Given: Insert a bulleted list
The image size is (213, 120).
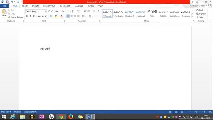Looking at the screenshot, I should [x=68, y=11].
